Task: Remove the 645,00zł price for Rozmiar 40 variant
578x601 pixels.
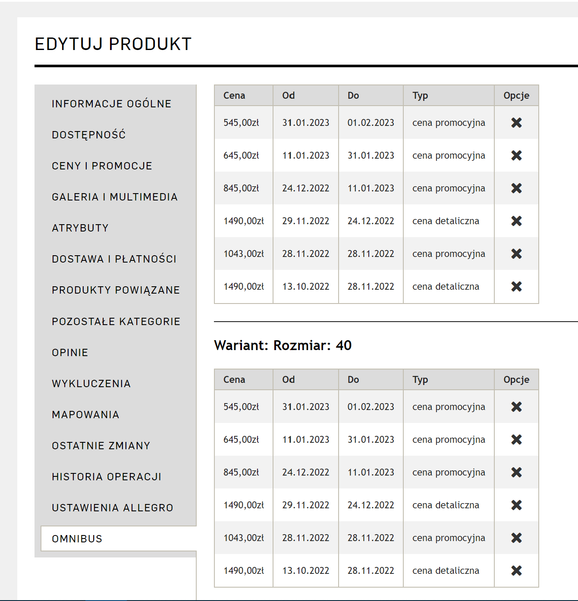Action: click(516, 440)
